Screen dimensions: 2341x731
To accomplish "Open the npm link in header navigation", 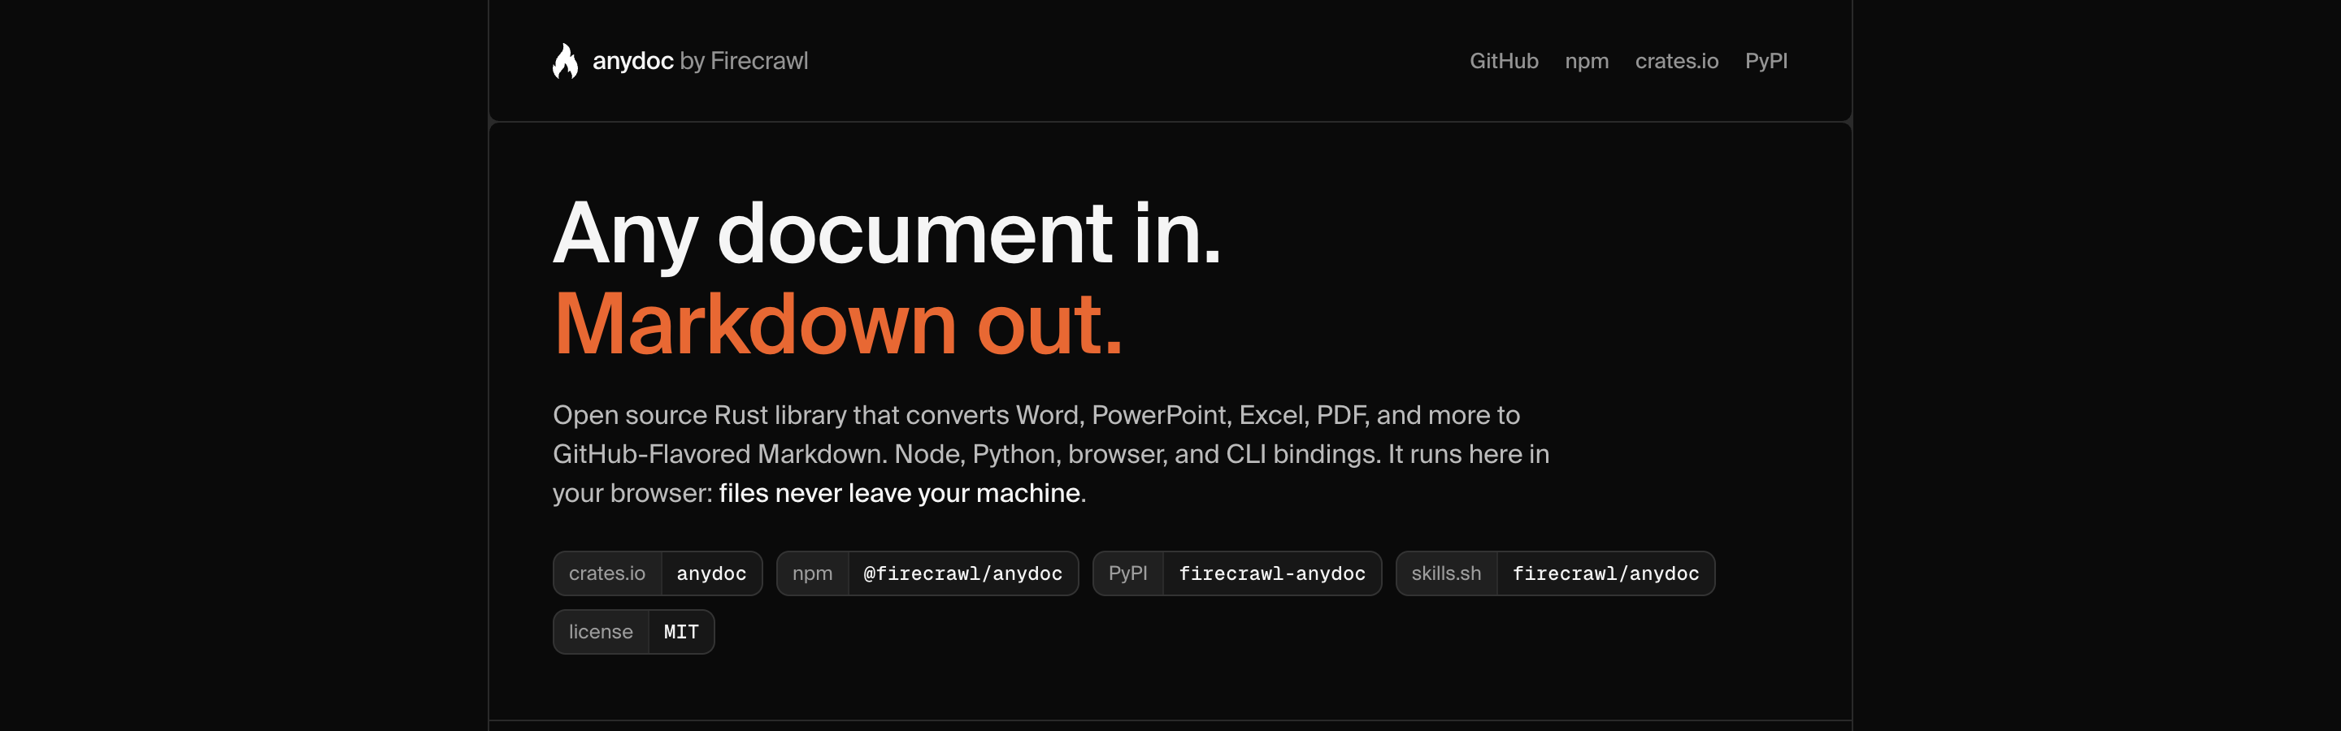I will coord(1586,61).
